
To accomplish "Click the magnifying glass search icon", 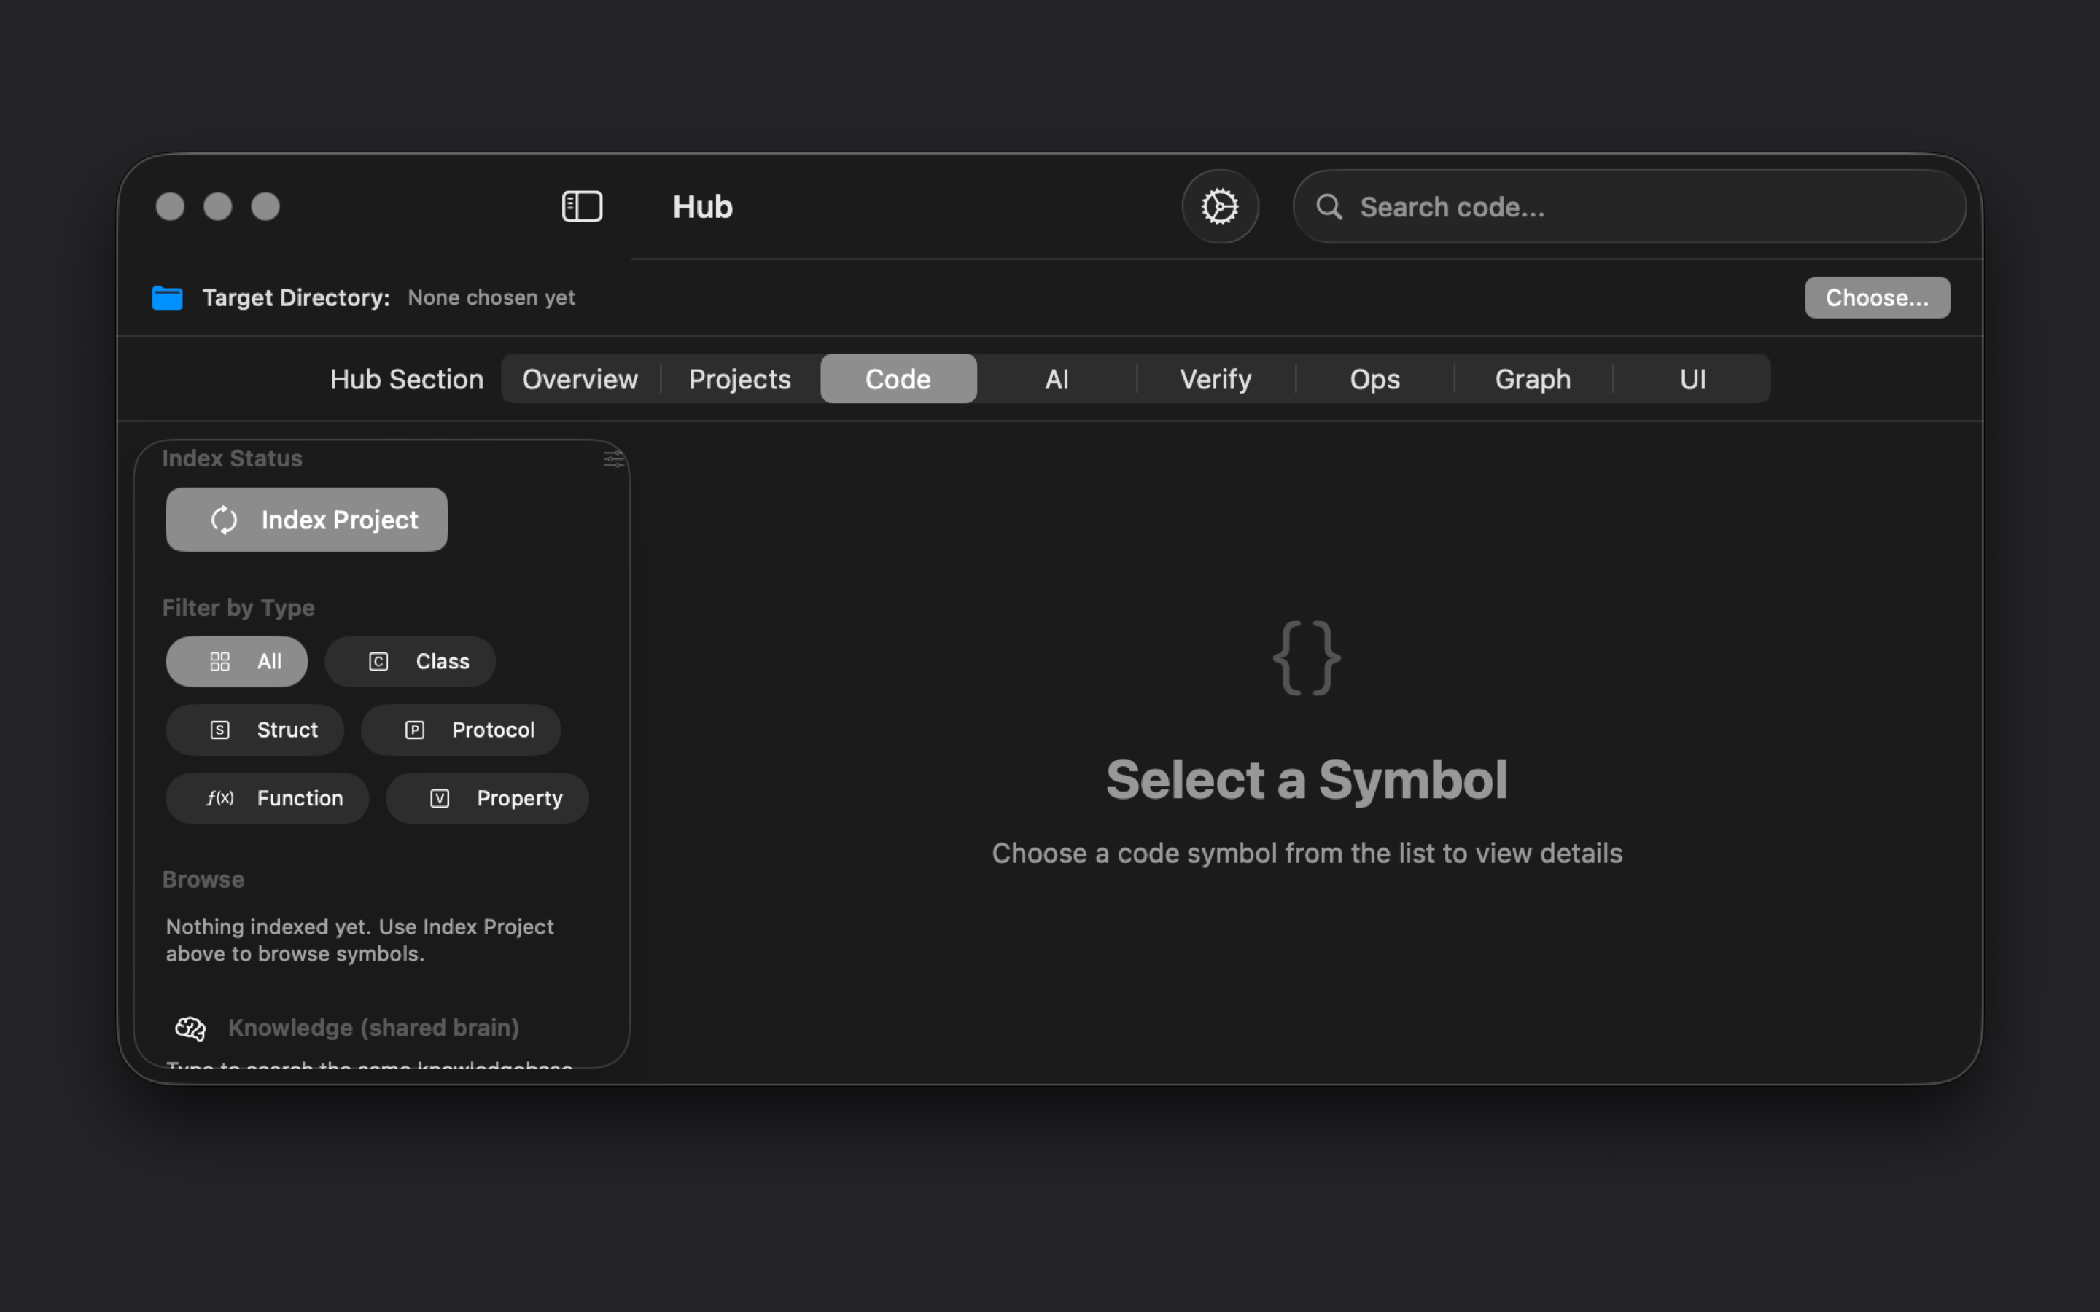I will (1329, 206).
